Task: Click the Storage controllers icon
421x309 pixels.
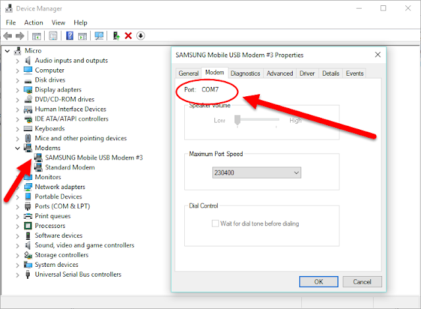Action: [x=28, y=255]
